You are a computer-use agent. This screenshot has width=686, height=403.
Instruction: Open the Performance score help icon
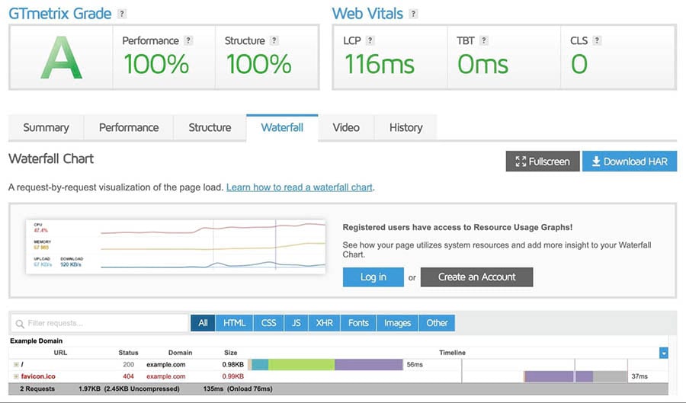click(x=188, y=41)
